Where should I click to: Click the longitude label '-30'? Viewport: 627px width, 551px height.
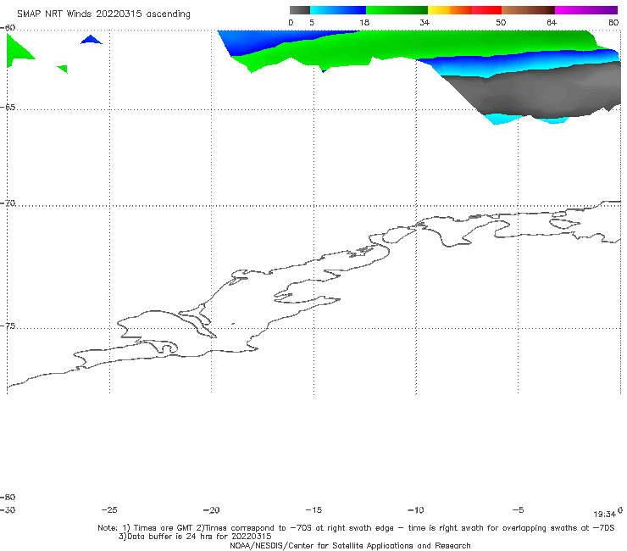click(x=8, y=510)
